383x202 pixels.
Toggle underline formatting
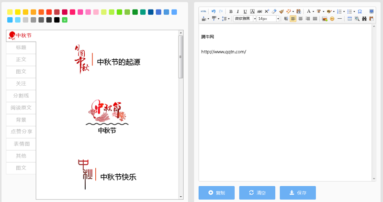245,11
